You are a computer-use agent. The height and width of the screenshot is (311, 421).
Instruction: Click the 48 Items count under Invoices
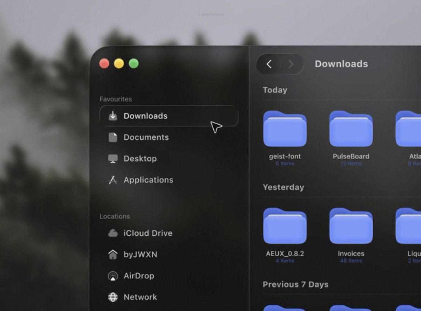[x=351, y=261]
